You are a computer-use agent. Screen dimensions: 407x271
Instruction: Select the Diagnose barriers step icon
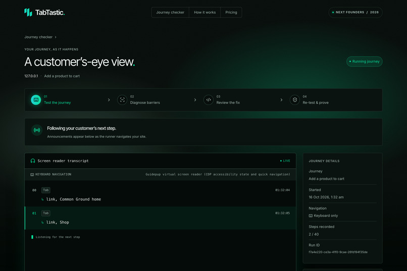point(122,100)
